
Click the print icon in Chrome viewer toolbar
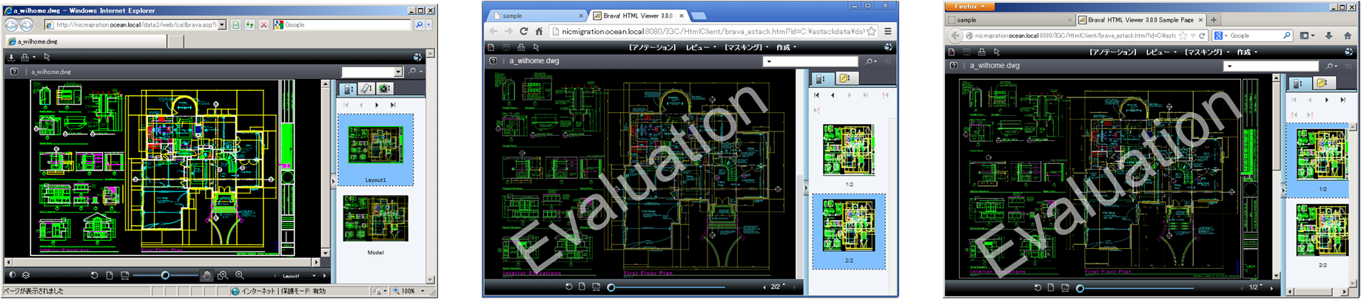click(521, 47)
